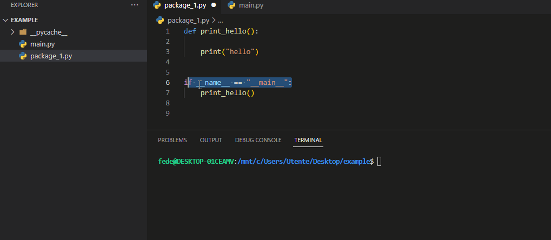
Task: Click Python icon on main.py editor tab
Action: (231, 5)
